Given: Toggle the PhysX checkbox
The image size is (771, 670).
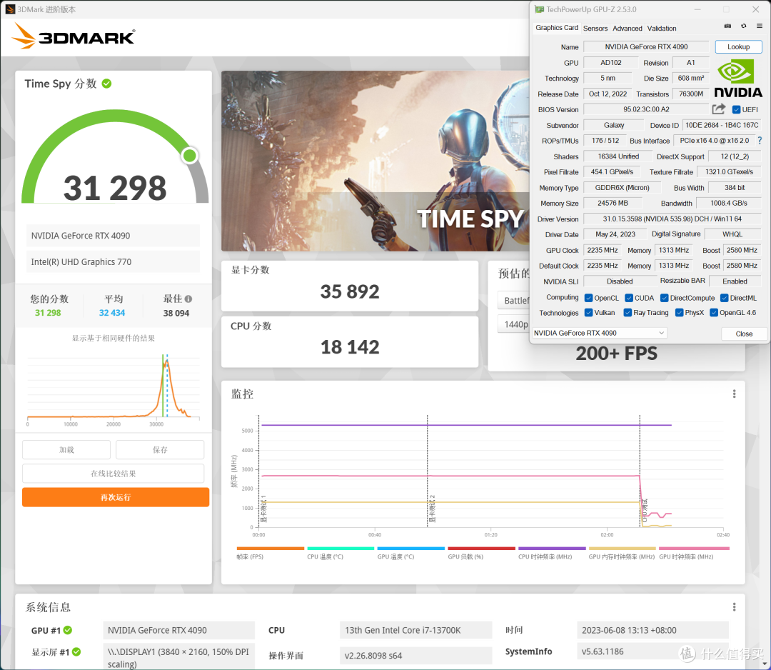Looking at the screenshot, I should click(x=679, y=313).
